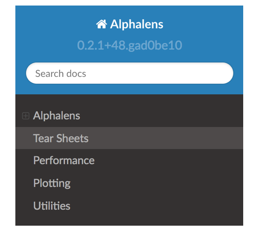Focus the rounded docs search box
Viewport: 256px width, 238px height.
click(x=129, y=74)
